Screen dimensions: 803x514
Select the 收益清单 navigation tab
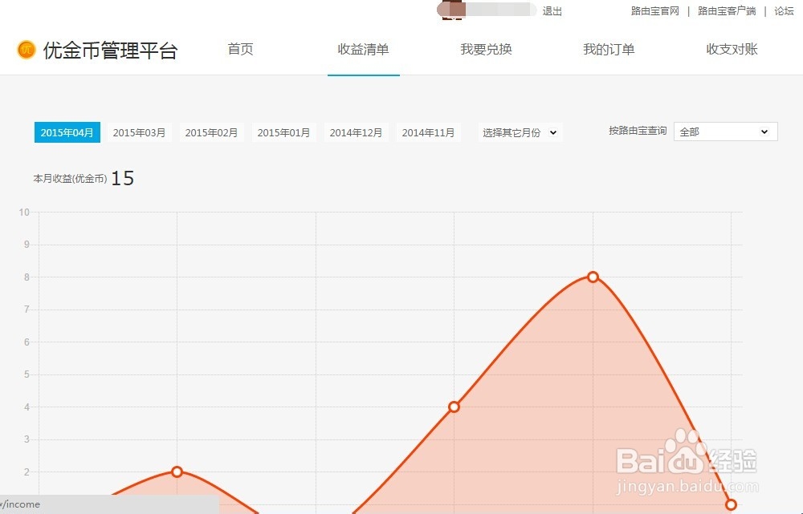(363, 49)
